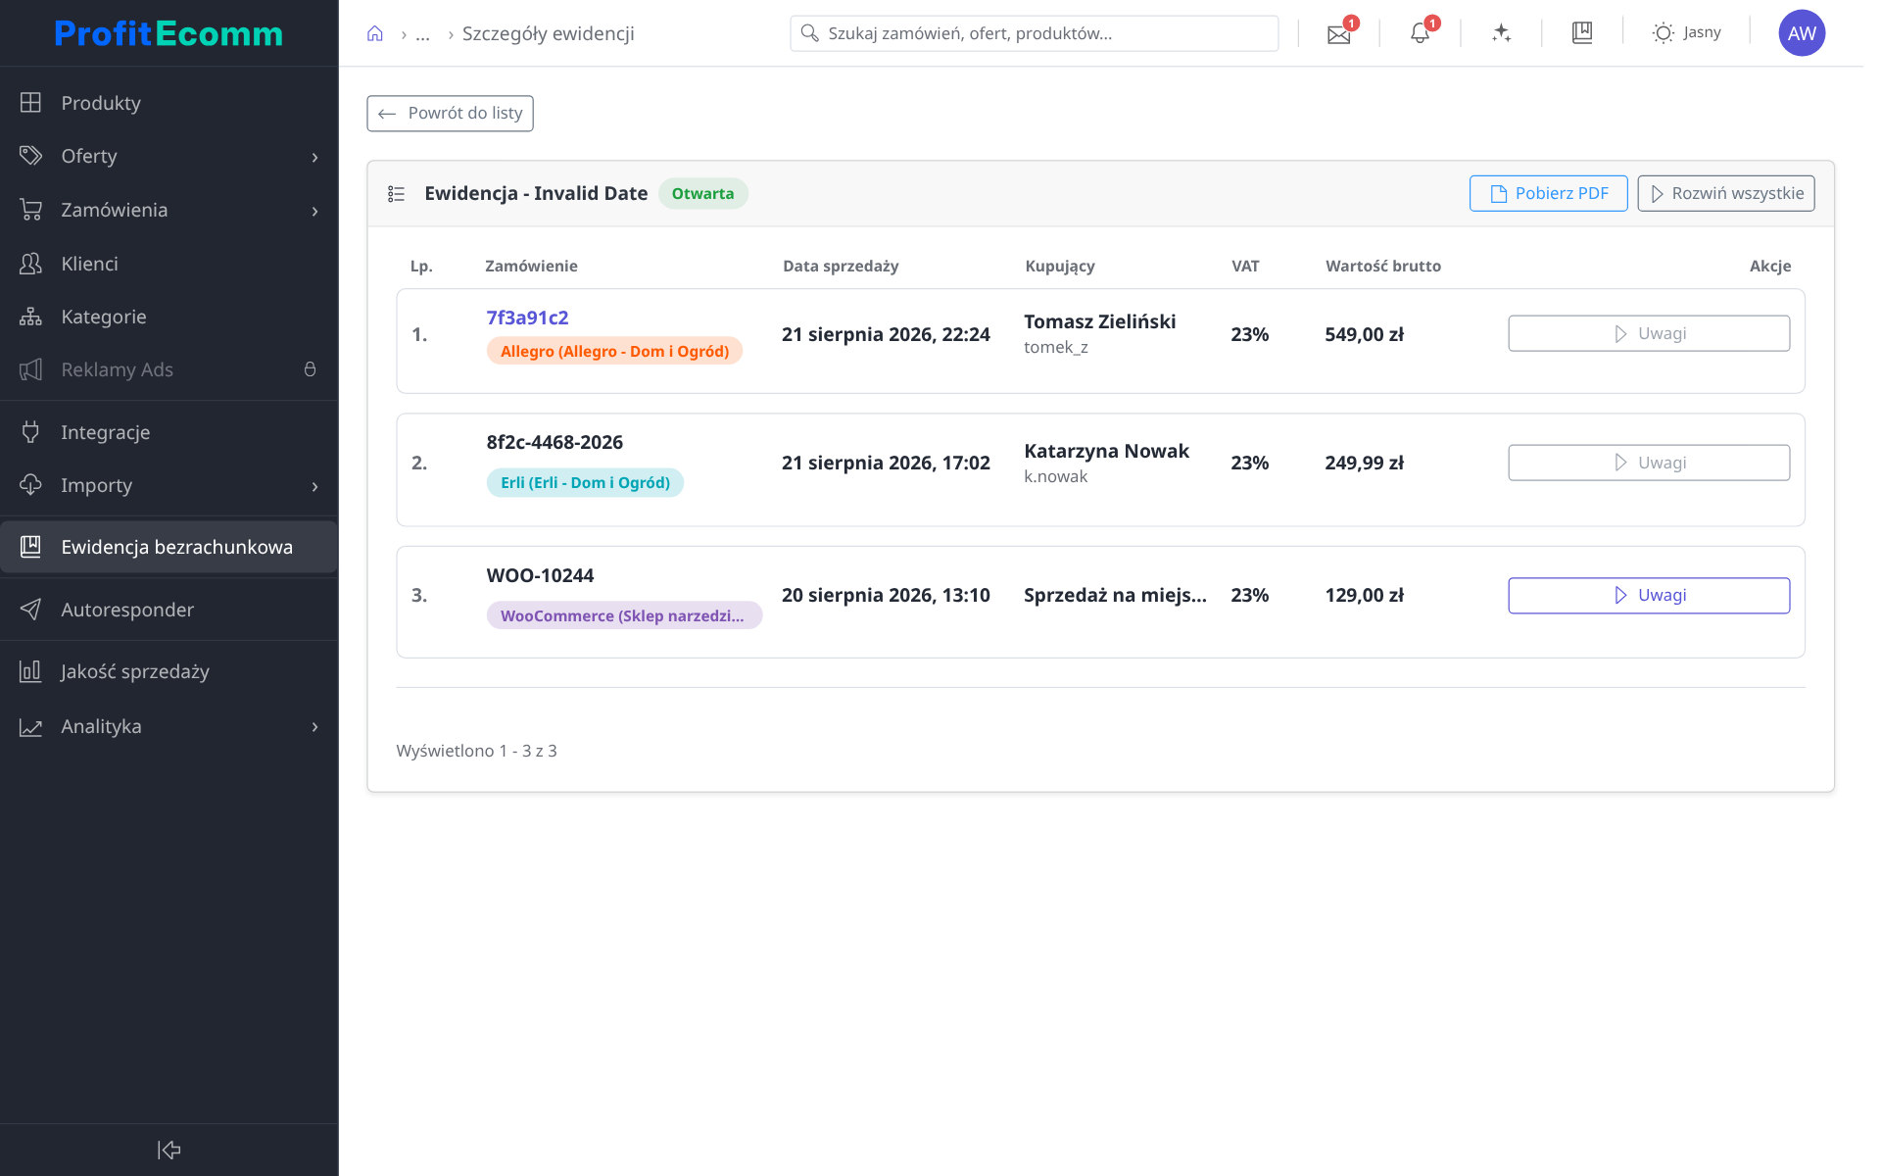Image resolution: width=1881 pixels, height=1176 pixels.
Task: Select Ewidencja bezrachunkowa menu item
Action: [x=169, y=547]
